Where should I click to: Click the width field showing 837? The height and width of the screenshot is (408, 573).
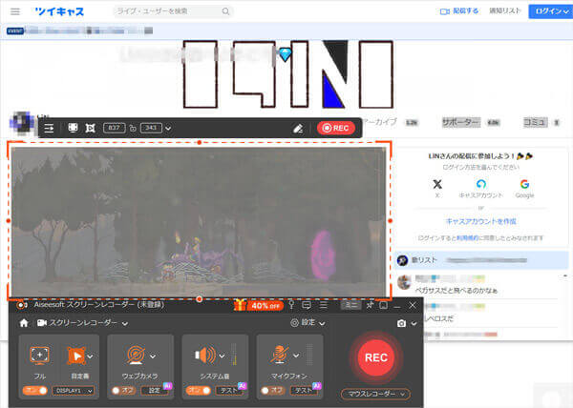[115, 128]
